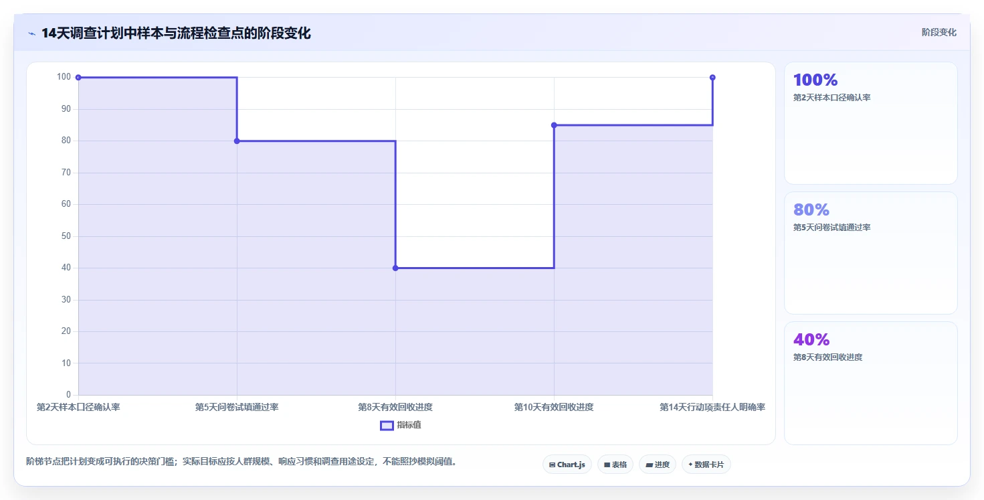Click the 阶段变化 label at top right
This screenshot has width=984, height=500.
click(939, 32)
